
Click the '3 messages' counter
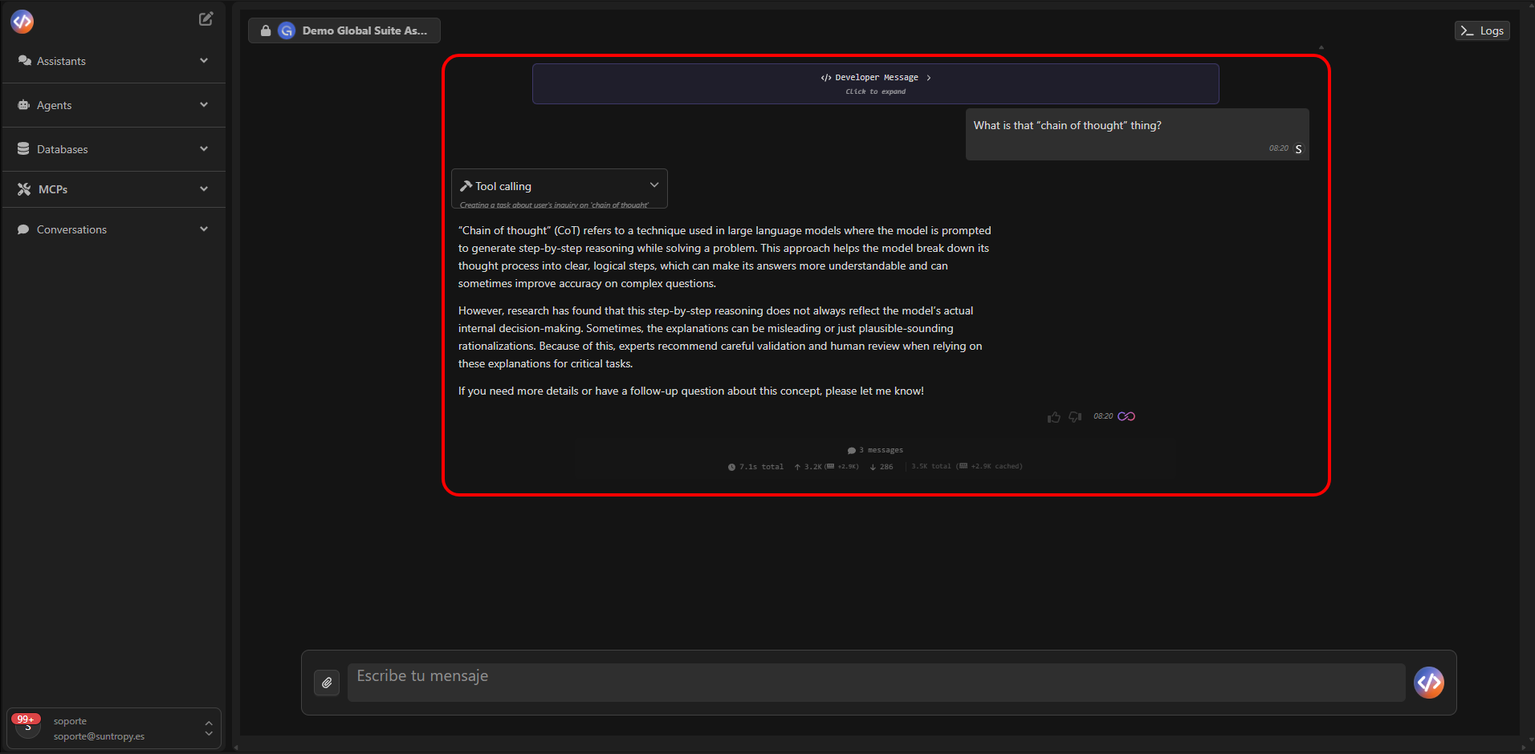(881, 451)
